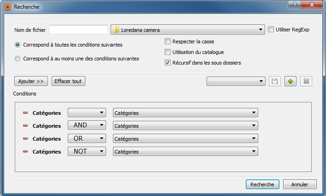
Task: Toggle Respecter la casse checkbox
Action: 168,42
